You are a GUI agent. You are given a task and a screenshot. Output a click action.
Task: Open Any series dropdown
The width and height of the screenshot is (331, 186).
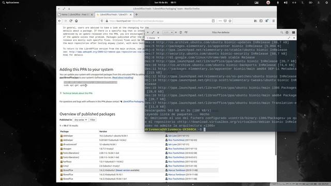81,120
